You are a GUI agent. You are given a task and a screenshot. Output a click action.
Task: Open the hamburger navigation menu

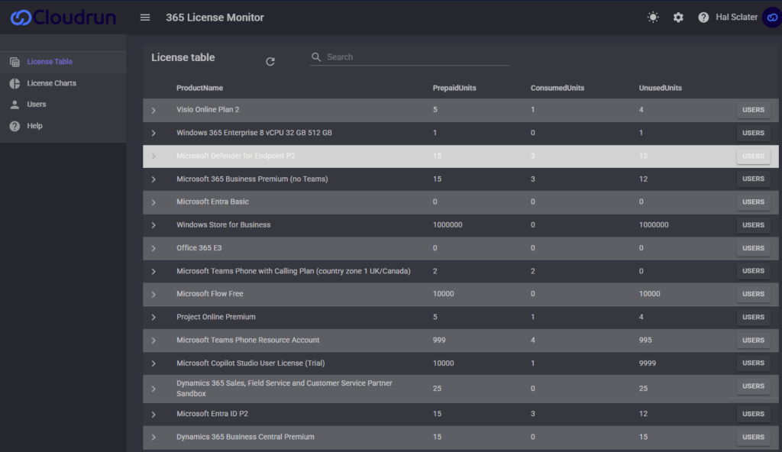145,18
